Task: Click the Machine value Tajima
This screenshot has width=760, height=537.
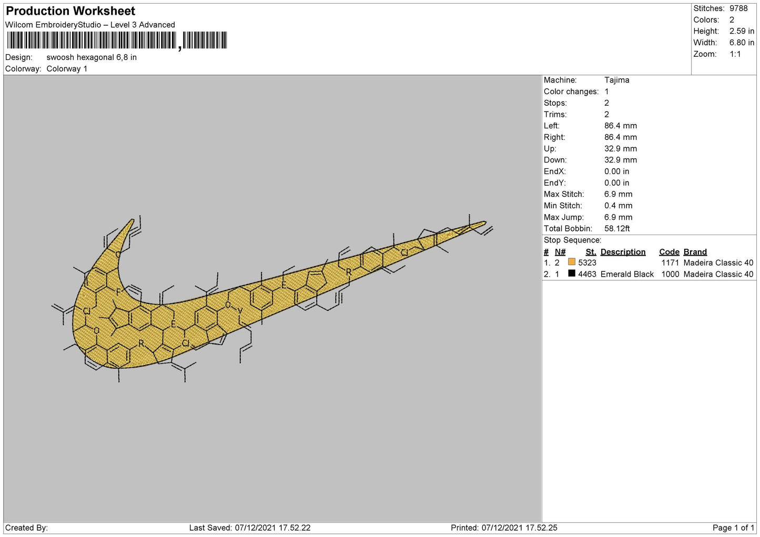Action: pos(616,80)
